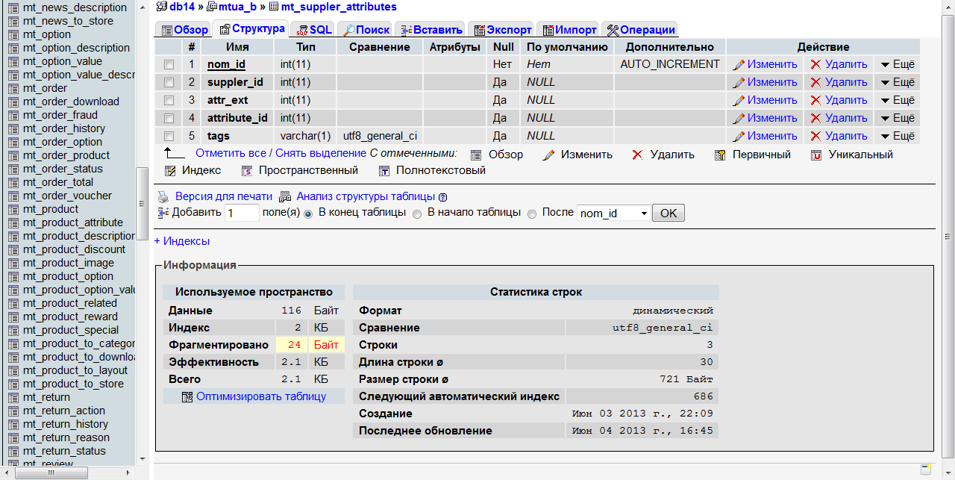The height and width of the screenshot is (480, 955).
Task: Check the checkbox for nom_id row
Action: tap(169, 64)
